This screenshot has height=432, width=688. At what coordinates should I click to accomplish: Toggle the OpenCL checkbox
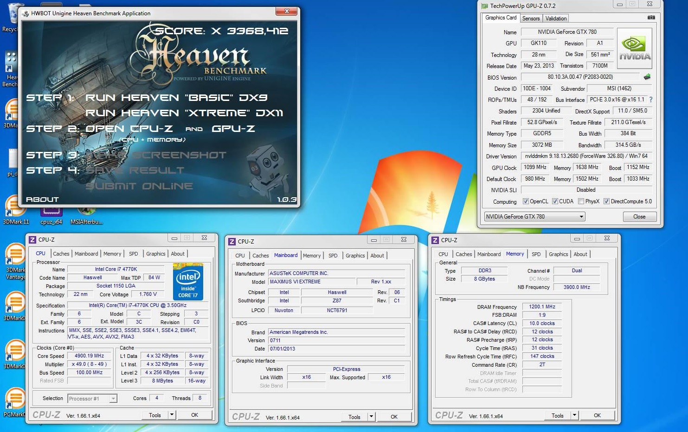(526, 201)
